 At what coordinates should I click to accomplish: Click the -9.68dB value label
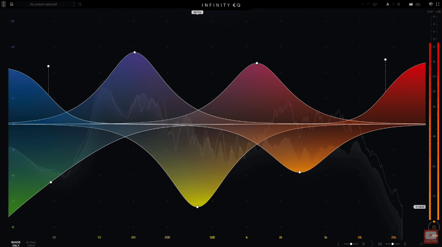(420, 207)
